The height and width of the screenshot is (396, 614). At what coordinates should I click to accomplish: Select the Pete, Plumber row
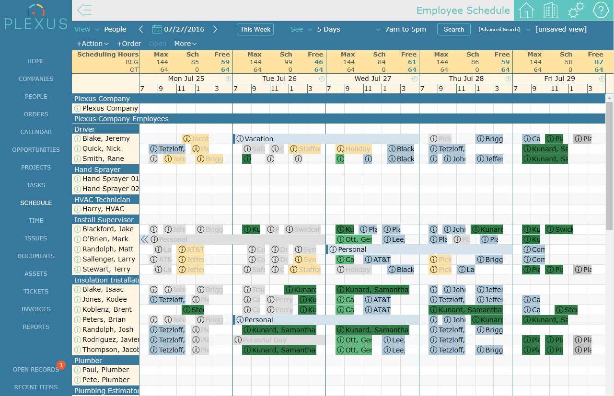339,380
